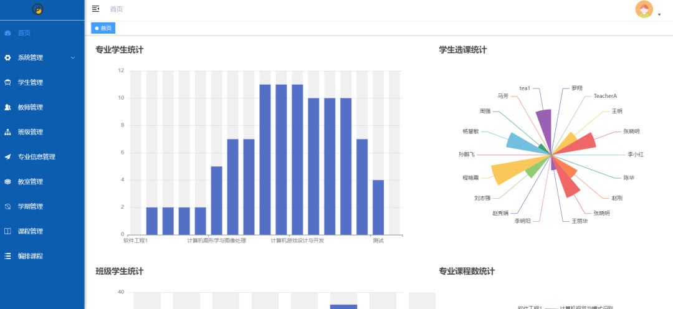Screen dimensions: 673x309
Task: Collapse the sidebar with the hamburger icon
Action: pyautogui.click(x=96, y=9)
